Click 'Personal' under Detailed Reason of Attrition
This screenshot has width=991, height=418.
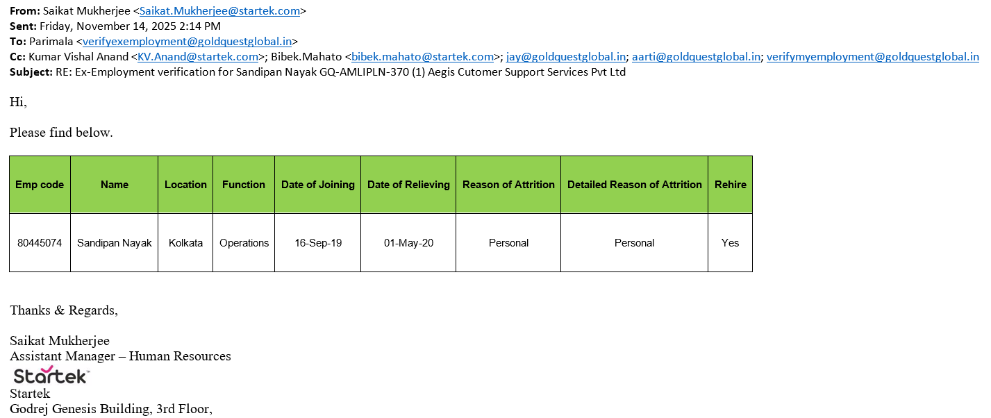coord(635,243)
